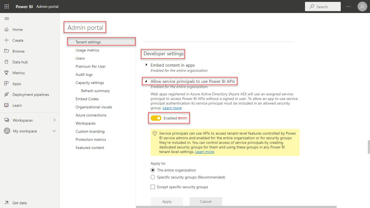Select the Specific security groups radio button
The width and height of the screenshot is (370, 208).
click(x=153, y=177)
